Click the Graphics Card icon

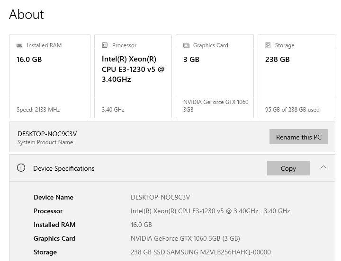point(186,45)
